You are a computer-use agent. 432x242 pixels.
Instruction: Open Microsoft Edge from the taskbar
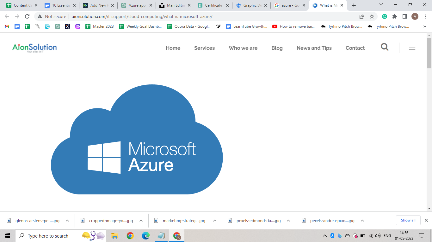click(145, 236)
